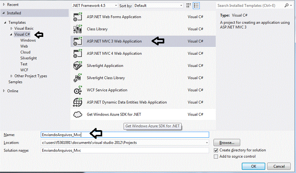Image resolution: width=296 pixels, height=173 pixels.
Task: Switch to medium icons list view
Action: [196, 6]
